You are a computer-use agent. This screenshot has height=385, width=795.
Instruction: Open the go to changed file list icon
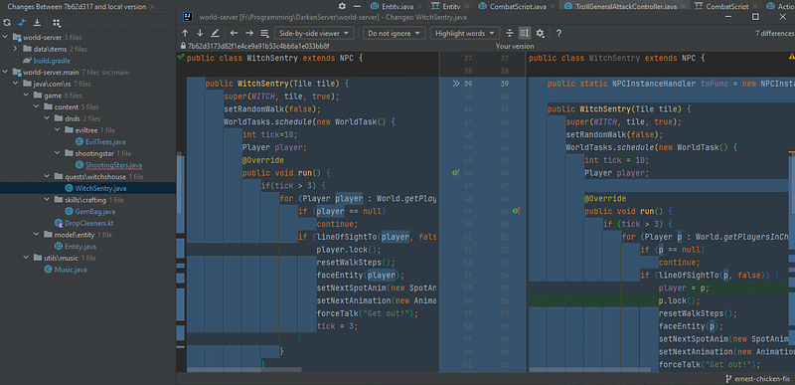[264, 33]
